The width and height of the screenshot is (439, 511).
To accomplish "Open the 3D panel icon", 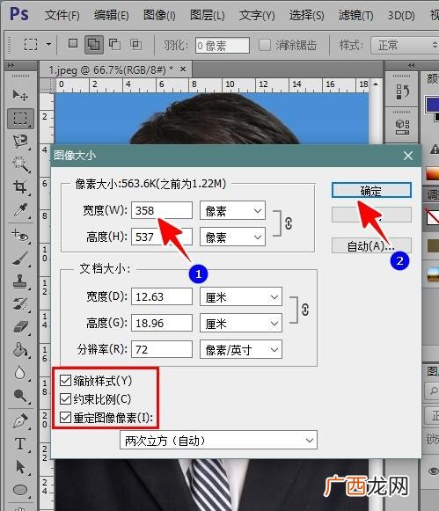I will 403,127.
